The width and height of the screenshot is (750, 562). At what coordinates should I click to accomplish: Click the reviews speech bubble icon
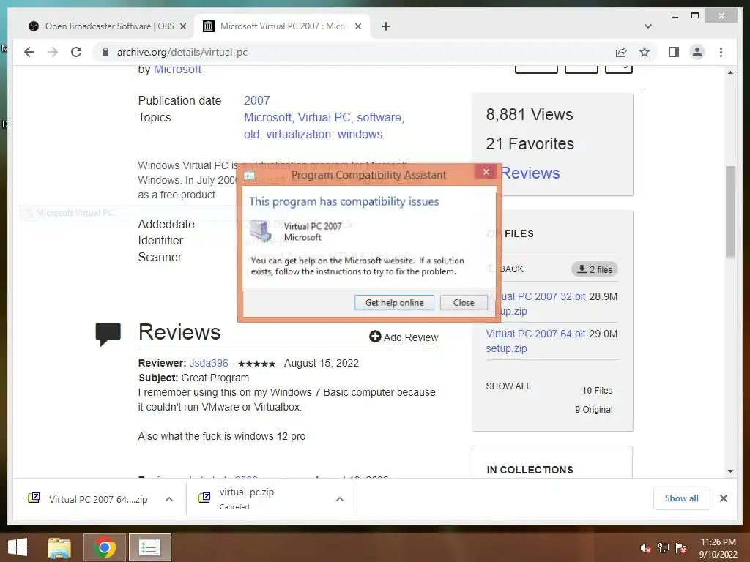pos(108,334)
